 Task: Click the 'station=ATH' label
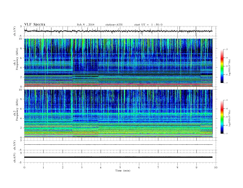(x=114, y=25)
